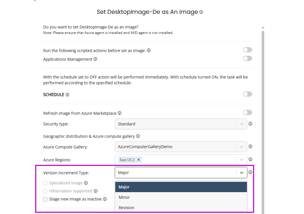Enable scripted actions before set as image toggle
304x214 pixels.
pyautogui.click(x=247, y=50)
